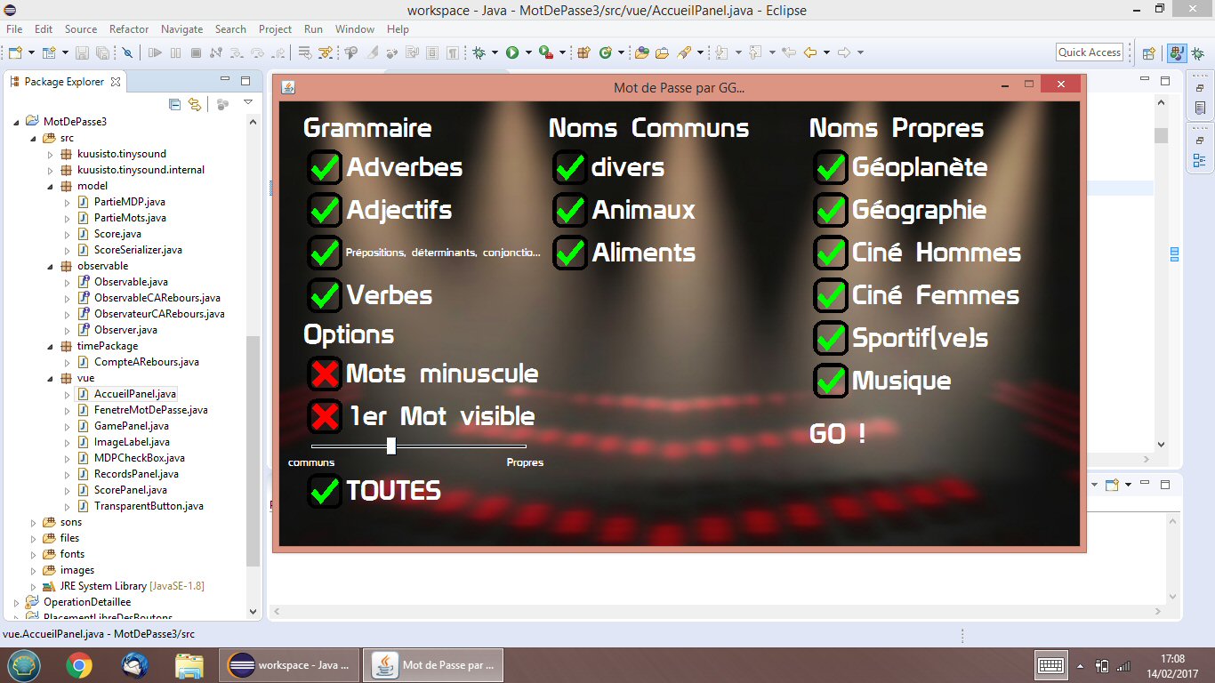Screen dimensions: 1215x683
Task: Uncheck the Musique checkbox
Action: tap(830, 381)
